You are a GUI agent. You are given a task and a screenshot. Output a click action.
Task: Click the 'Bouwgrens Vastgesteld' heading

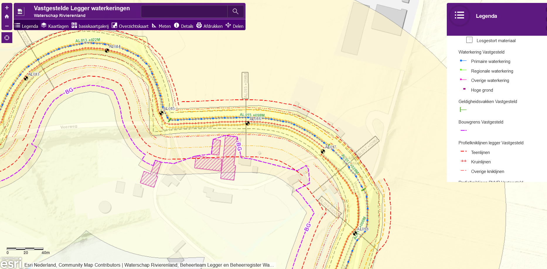[481, 122]
